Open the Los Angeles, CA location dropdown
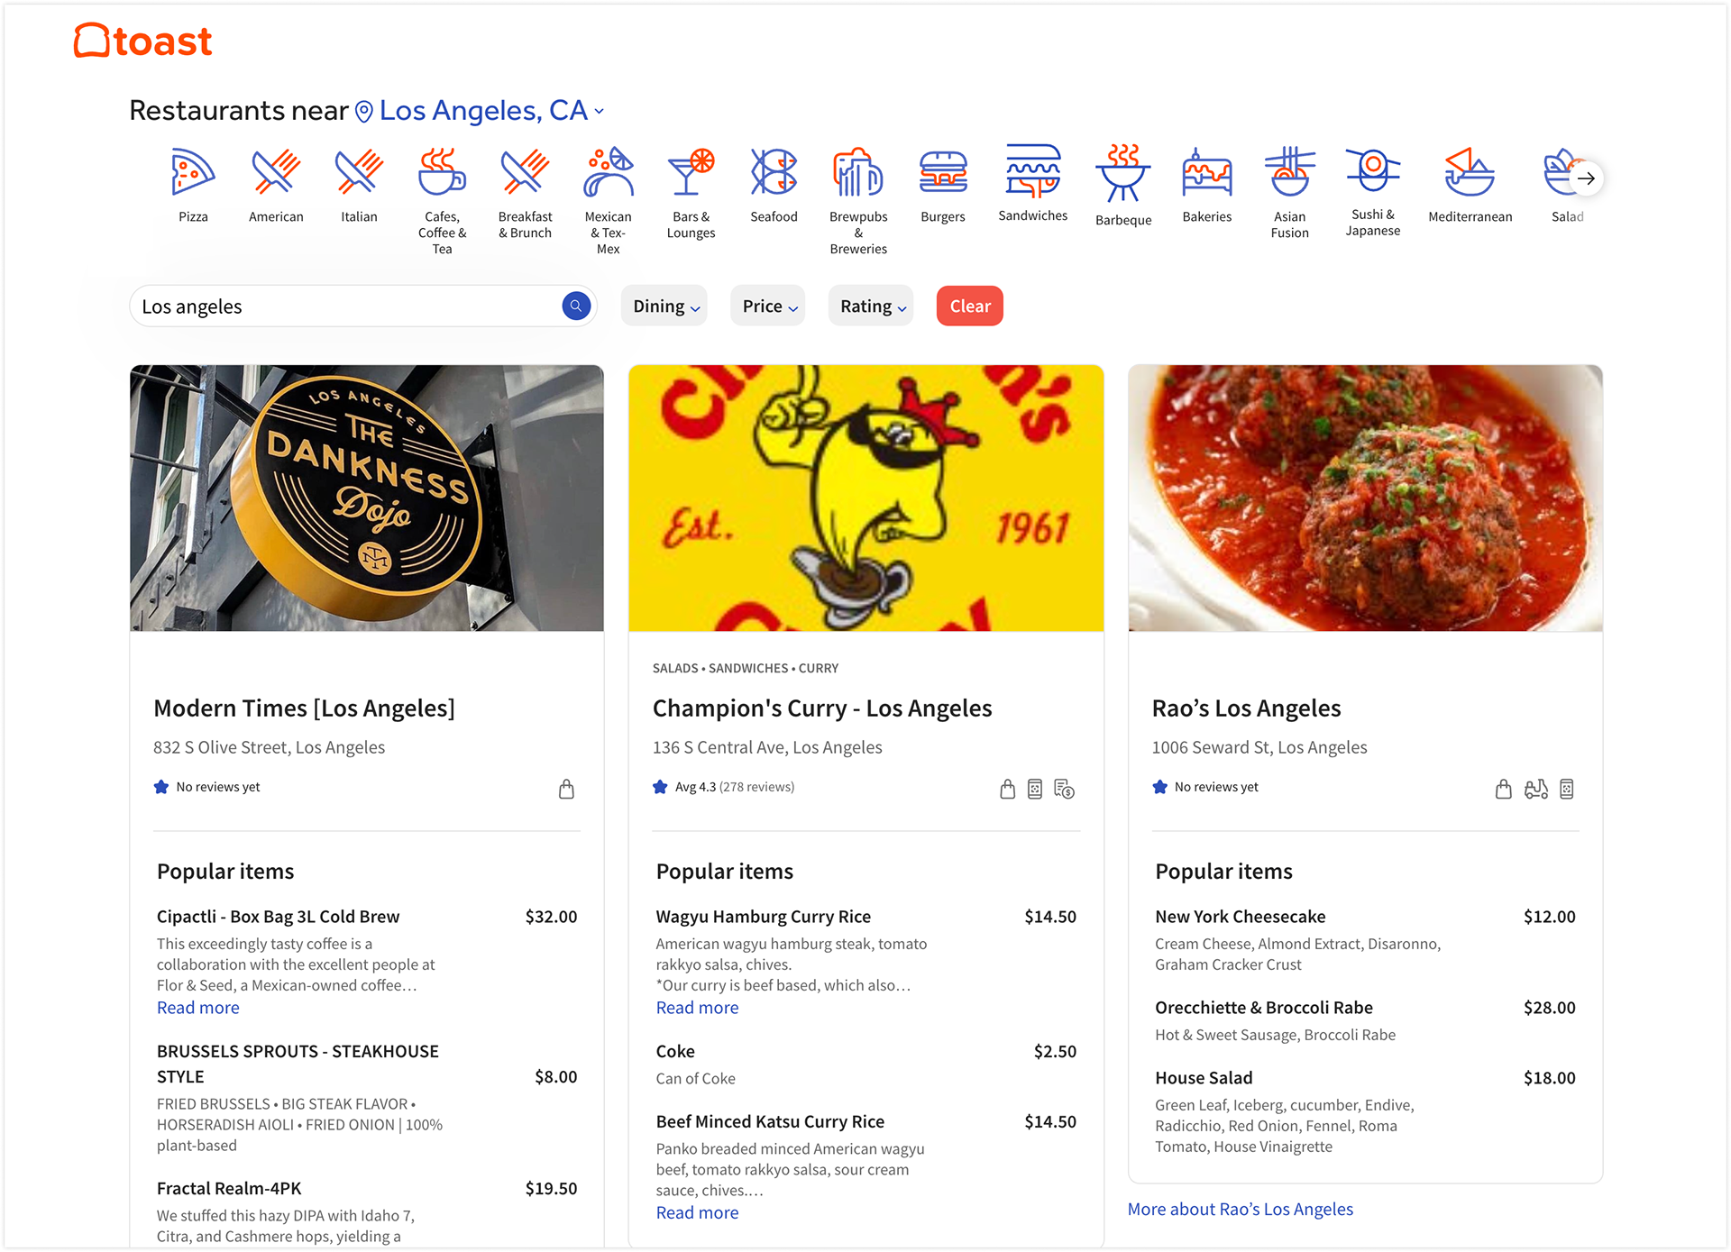The width and height of the screenshot is (1731, 1252). point(491,111)
